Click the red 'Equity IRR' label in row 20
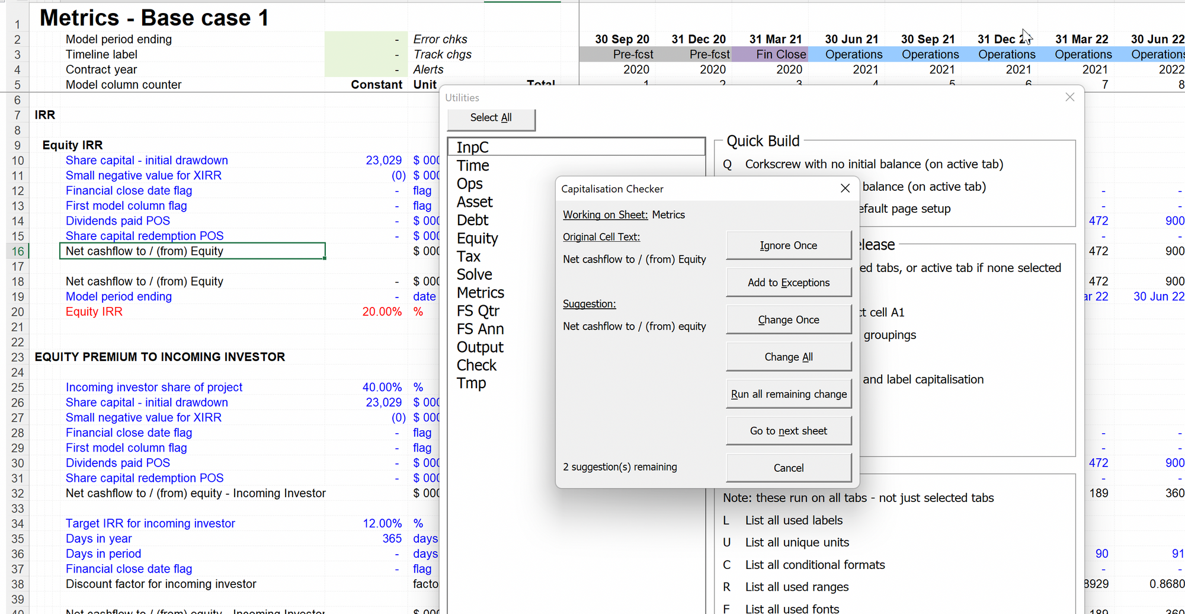 (94, 312)
